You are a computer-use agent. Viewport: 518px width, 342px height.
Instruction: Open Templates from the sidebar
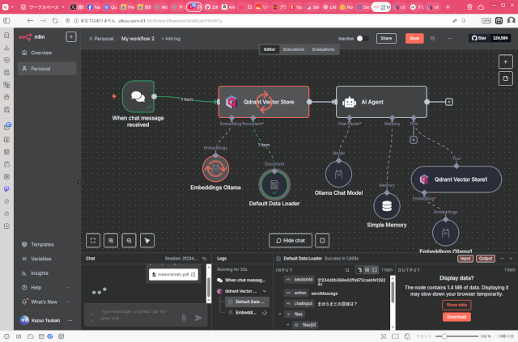47,245
